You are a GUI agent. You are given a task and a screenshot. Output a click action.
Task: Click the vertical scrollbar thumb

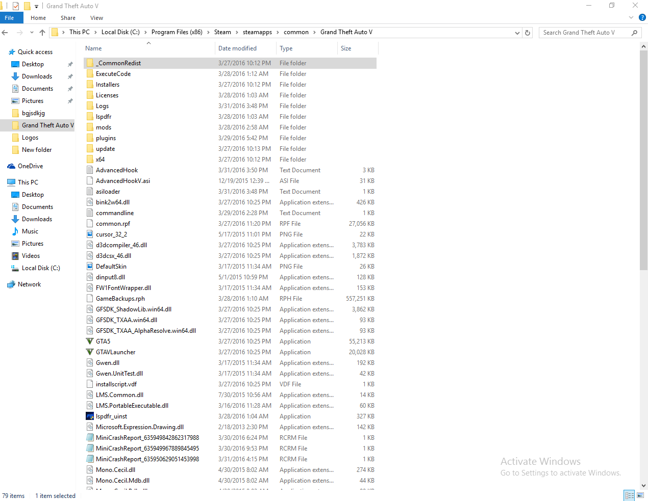pyautogui.click(x=644, y=160)
